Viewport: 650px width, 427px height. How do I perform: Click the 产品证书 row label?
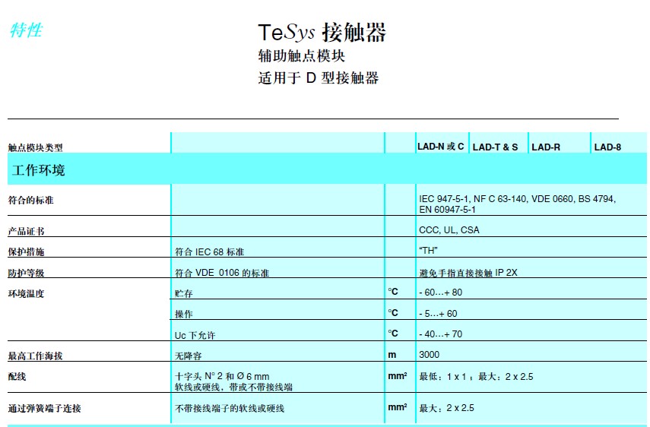(x=26, y=231)
